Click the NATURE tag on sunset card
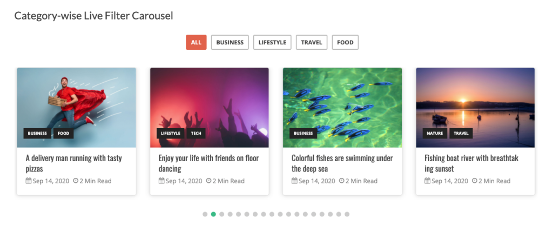553x225 pixels. pyautogui.click(x=434, y=133)
